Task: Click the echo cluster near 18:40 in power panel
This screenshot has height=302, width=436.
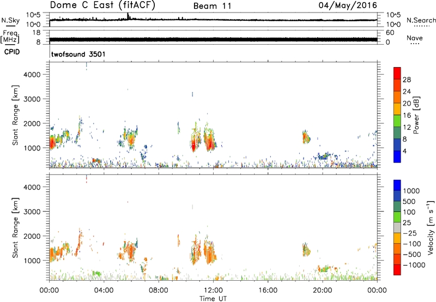Action: [x=306, y=137]
